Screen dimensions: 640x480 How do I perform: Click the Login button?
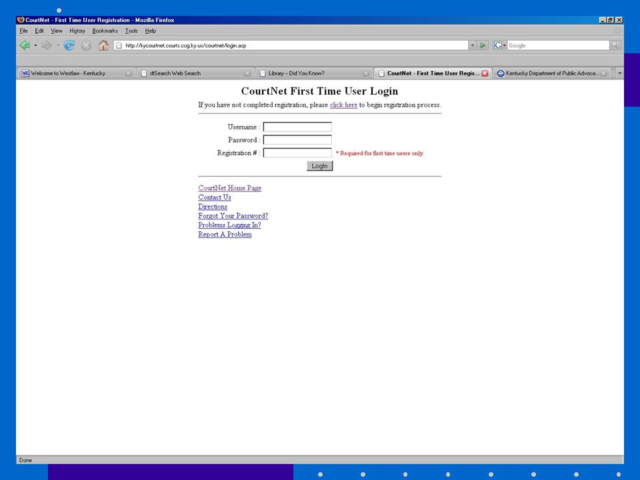click(x=319, y=166)
